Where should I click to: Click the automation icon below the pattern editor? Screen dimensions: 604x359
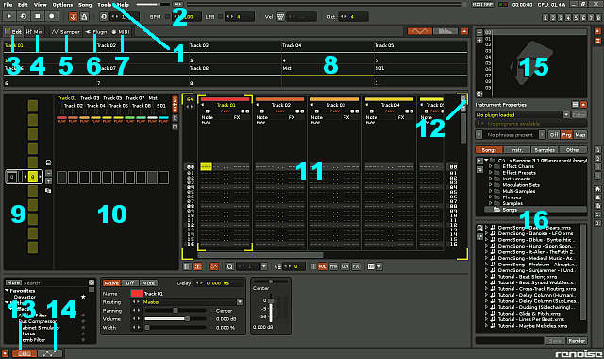[213, 266]
